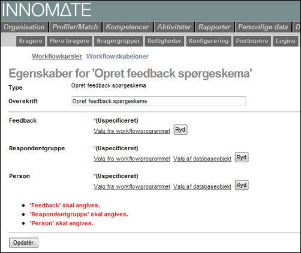The height and width of the screenshot is (253, 301).
Task: Choose Valg af databaseobjekt for Respondentgruppe
Action: pos(202,159)
